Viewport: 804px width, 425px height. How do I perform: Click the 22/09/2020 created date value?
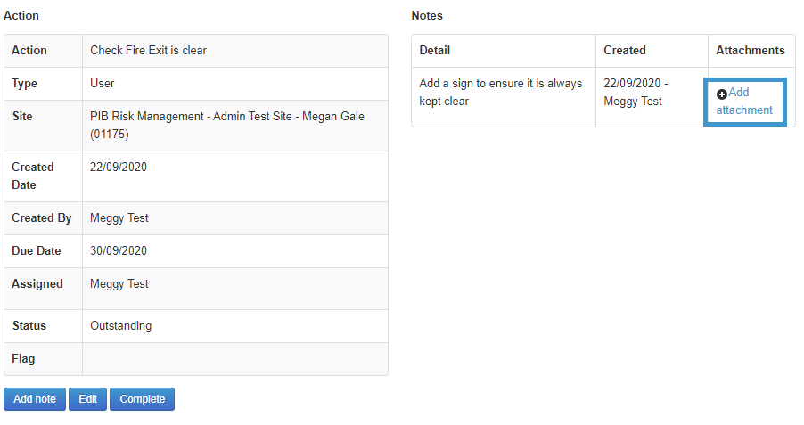click(x=119, y=168)
